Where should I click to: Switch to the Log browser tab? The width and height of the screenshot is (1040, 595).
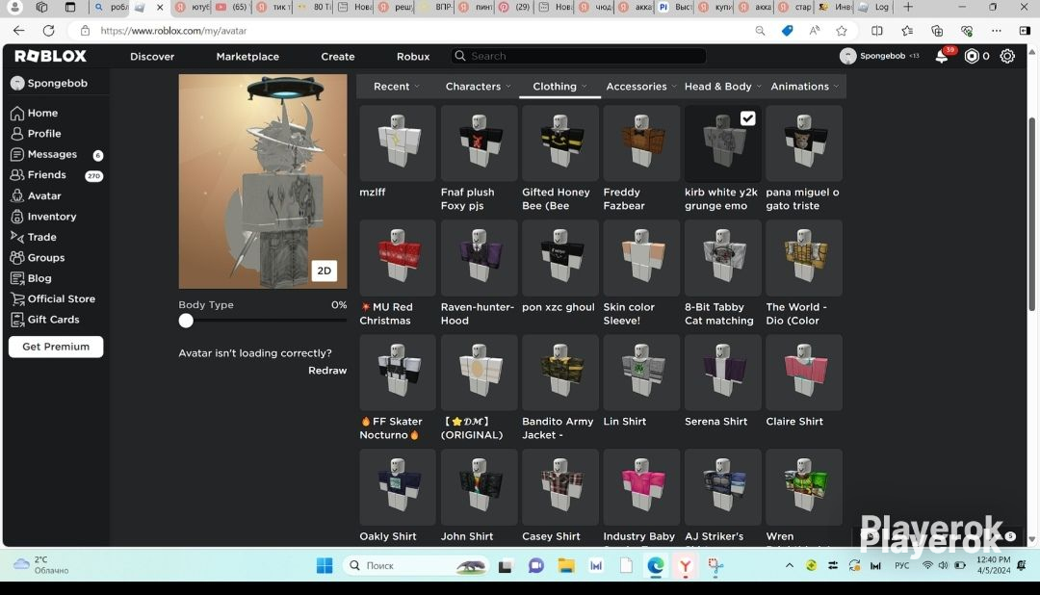[874, 8]
